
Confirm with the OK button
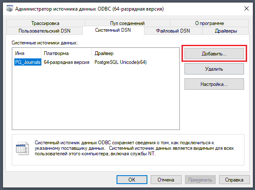[x=132, y=179]
